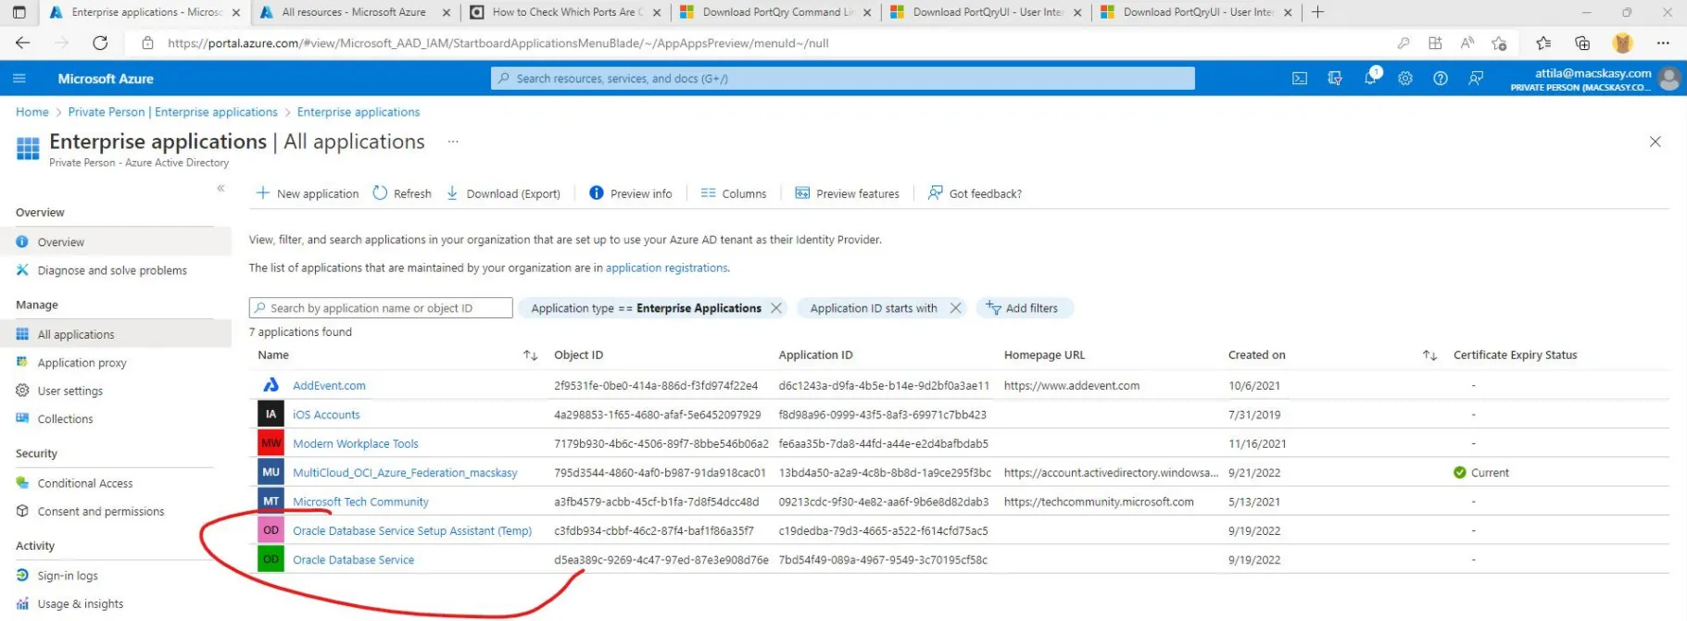Open Oracle Database Service link
The image size is (1687, 621).
[353, 559]
